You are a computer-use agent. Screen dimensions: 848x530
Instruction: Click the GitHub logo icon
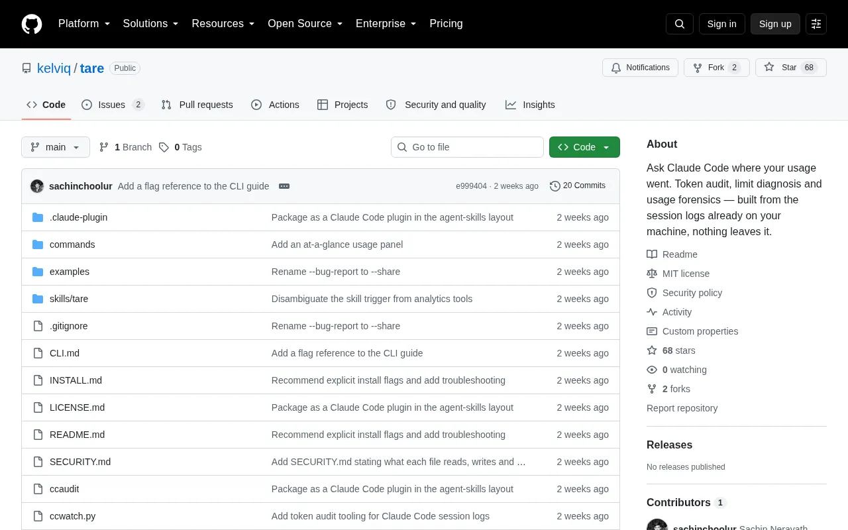(32, 24)
